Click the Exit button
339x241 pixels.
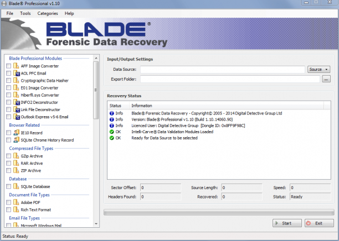coord(319,223)
